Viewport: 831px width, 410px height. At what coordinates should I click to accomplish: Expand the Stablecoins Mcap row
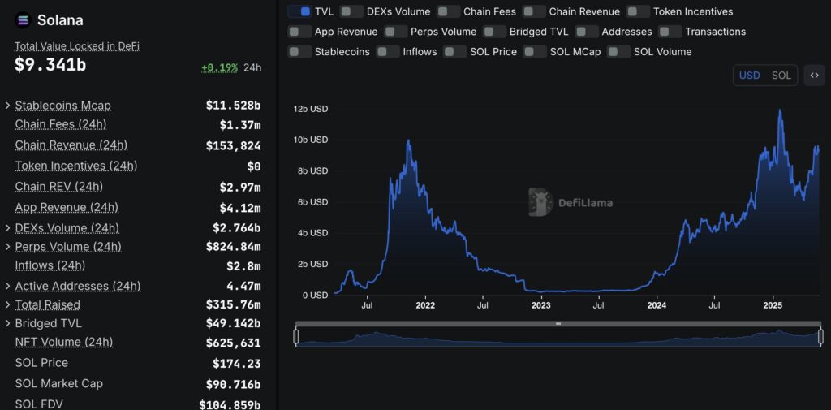(8, 105)
